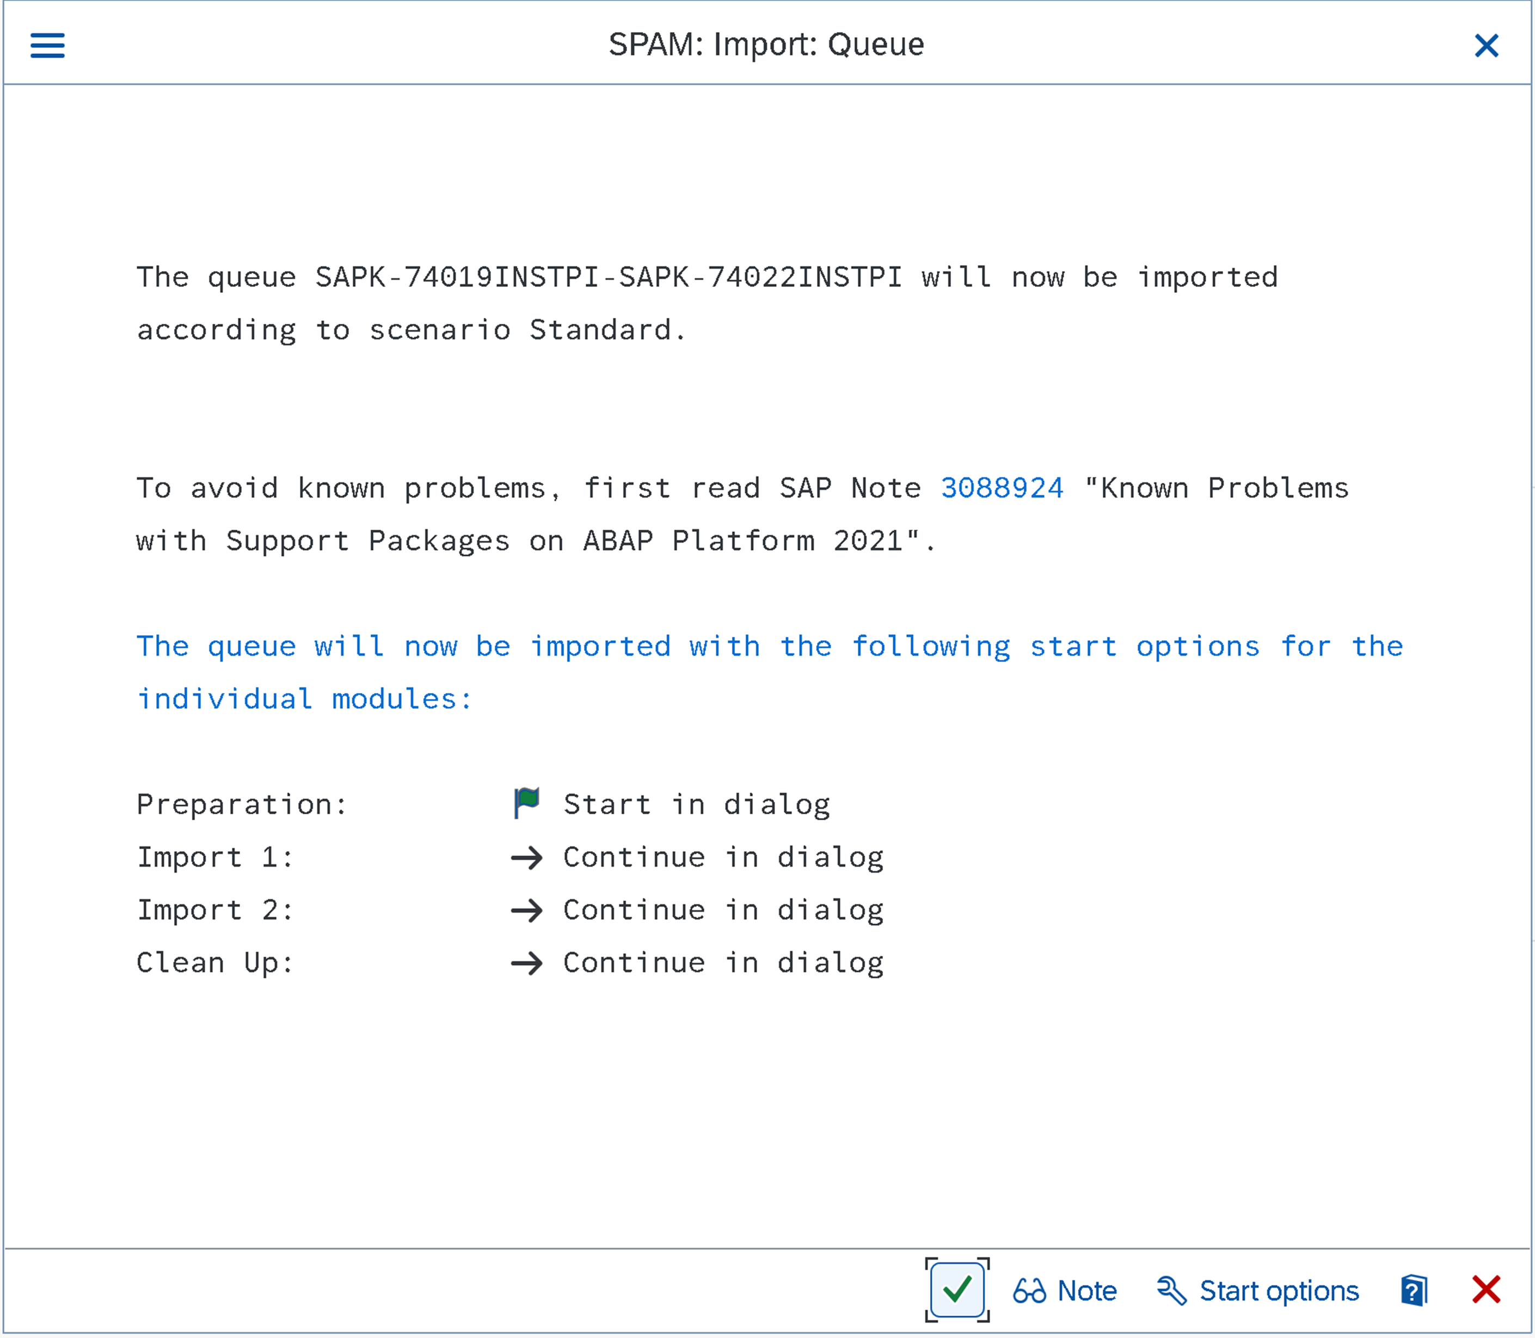Screen dimensions: 1535x1338
Task: Close the SPAM Import Queue dialog
Action: (x=1487, y=46)
